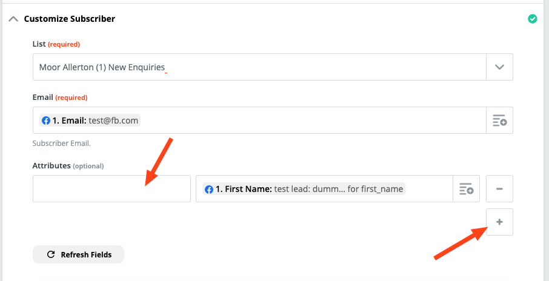The width and height of the screenshot is (549, 281).
Task: Collapse the Customize Subscriber section chevron
Action: [13, 19]
